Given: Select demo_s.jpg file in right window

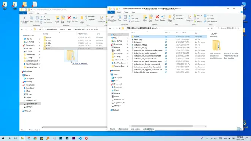Looking at the screenshot, I should click(138, 40).
